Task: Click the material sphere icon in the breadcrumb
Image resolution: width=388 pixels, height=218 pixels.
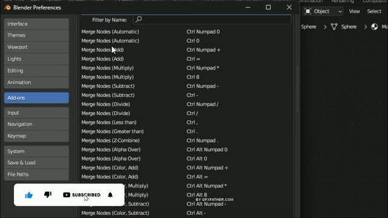Action: pos(375,27)
